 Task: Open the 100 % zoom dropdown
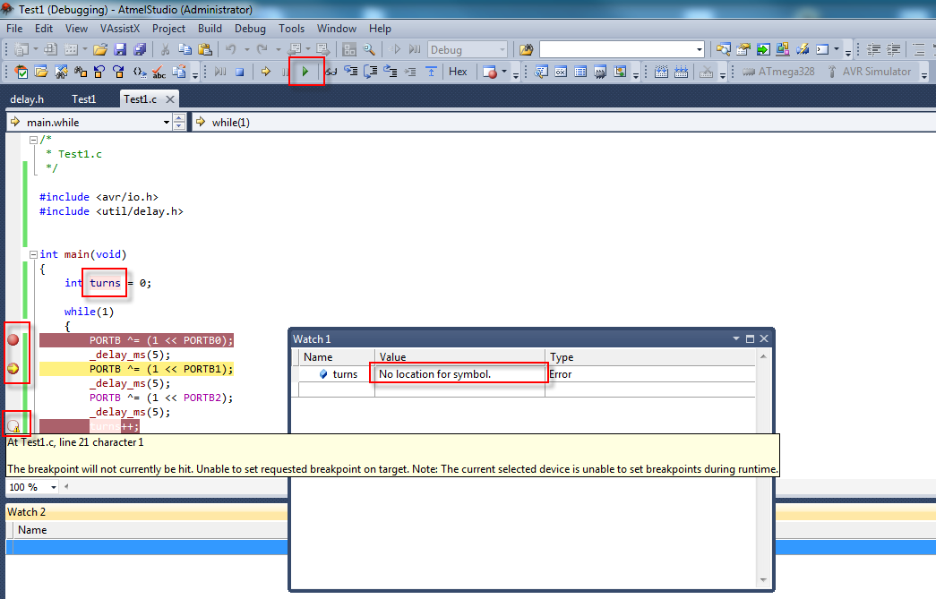53,487
